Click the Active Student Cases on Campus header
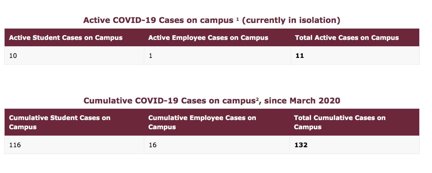Image resolution: width=432 pixels, height=173 pixels. coord(66,38)
